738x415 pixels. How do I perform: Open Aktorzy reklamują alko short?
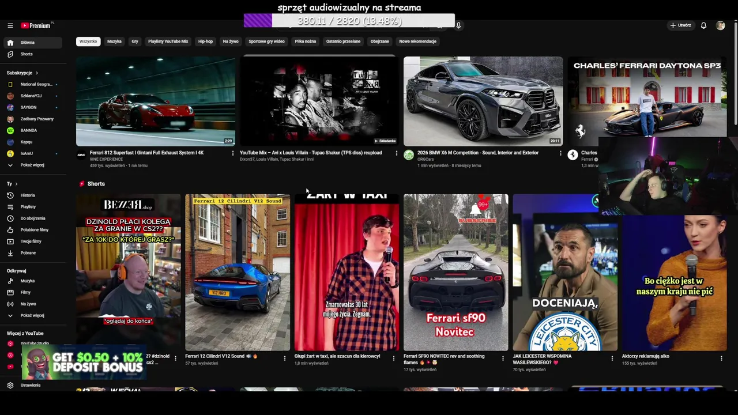point(674,282)
